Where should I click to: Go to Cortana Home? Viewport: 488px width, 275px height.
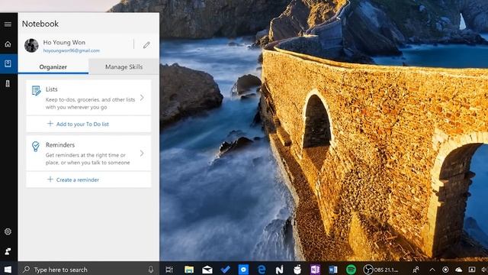tap(8, 44)
